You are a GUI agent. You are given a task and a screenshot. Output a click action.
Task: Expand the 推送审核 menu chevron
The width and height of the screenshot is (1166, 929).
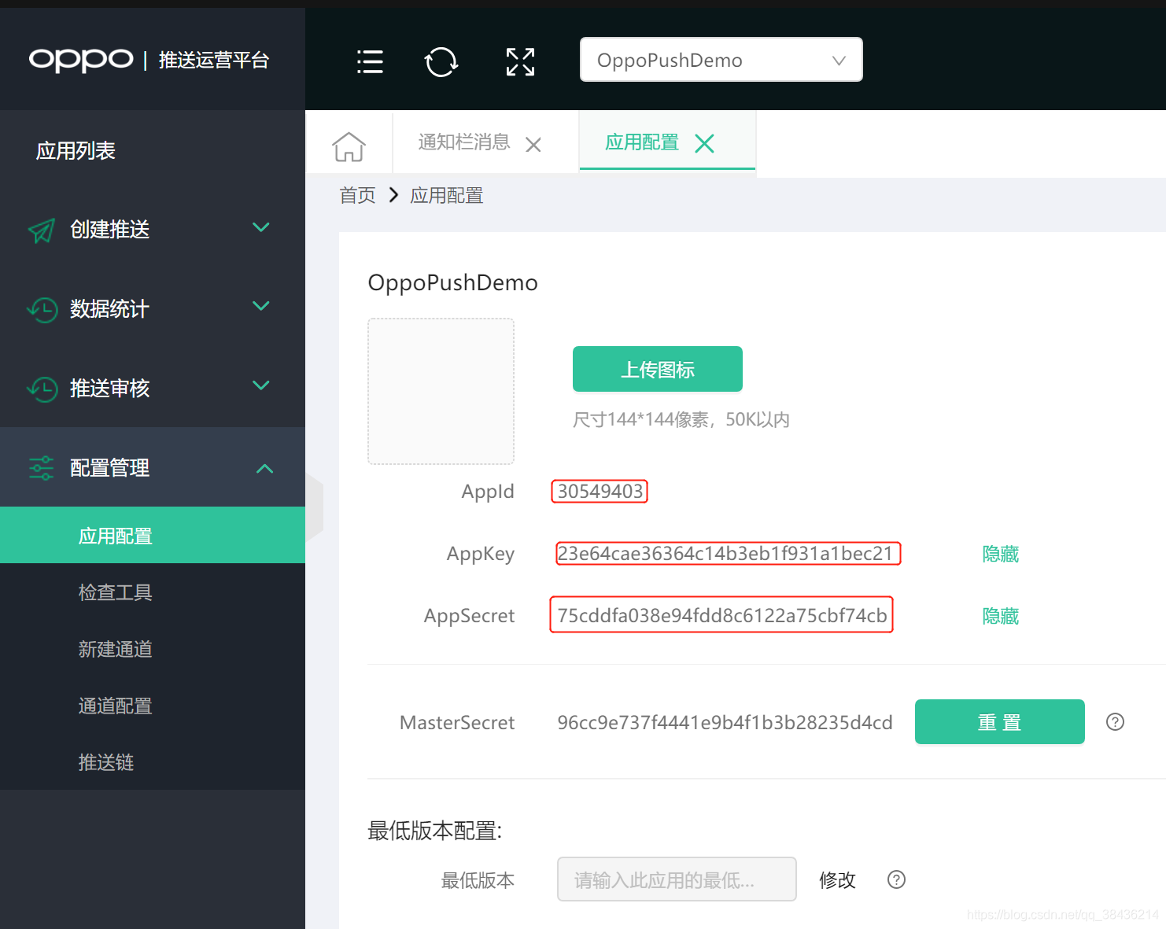point(261,385)
